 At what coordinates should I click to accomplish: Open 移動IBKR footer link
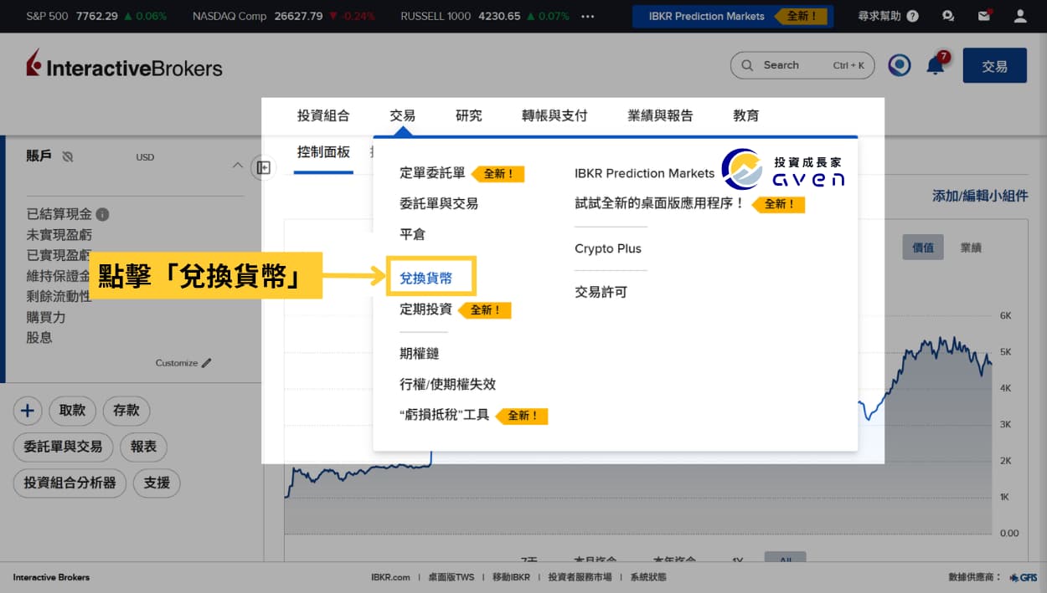click(511, 577)
